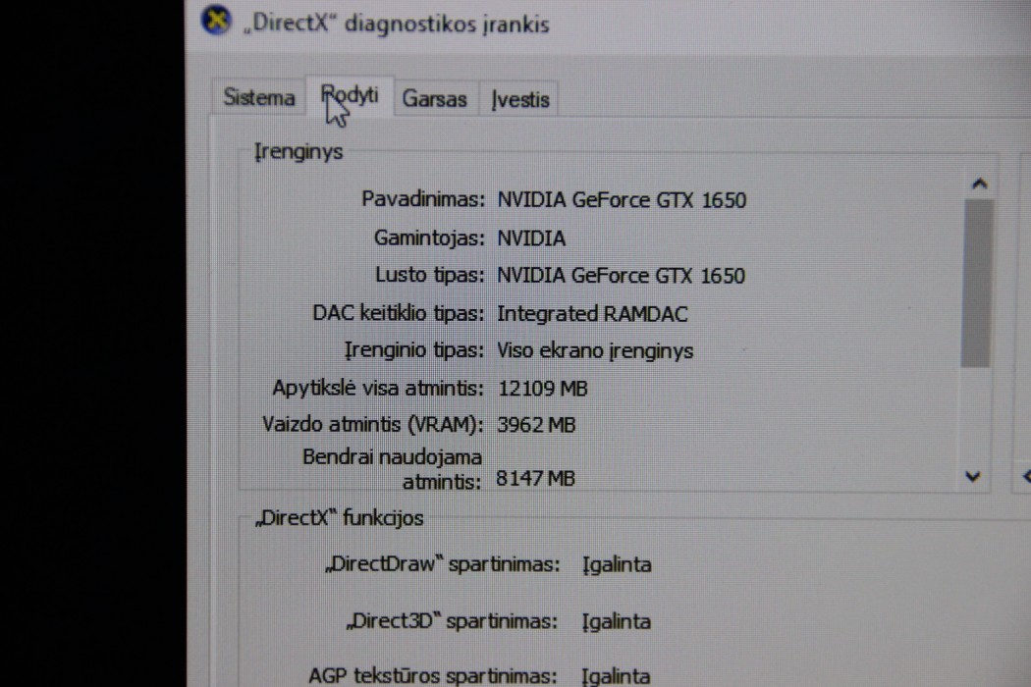Select the Pavadinimas value NVIDIA GeForce GTX 1650
1031x687 pixels.
point(622,200)
